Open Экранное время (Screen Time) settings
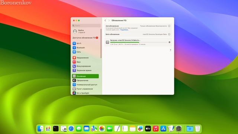The image size is (238, 134). [x=85, y=70]
